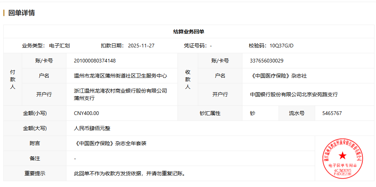Select the payer account number 201000080374148
The width and height of the screenshot is (376, 187).
(x=95, y=61)
